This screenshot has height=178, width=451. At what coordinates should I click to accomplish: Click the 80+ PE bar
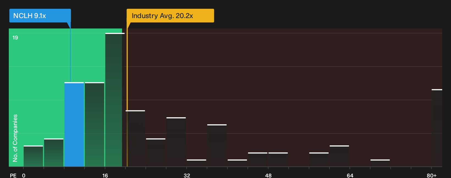[x=437, y=128]
